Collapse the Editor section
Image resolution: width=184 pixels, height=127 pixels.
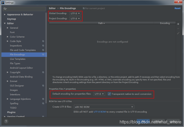click(5, 23)
